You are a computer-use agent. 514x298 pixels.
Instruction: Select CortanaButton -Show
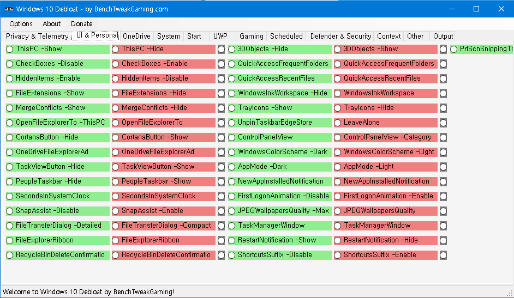[164, 137]
